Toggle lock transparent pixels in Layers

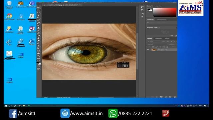[153, 47]
